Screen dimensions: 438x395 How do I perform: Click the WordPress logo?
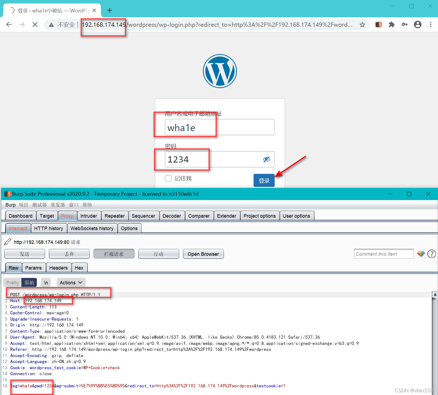coord(220,71)
